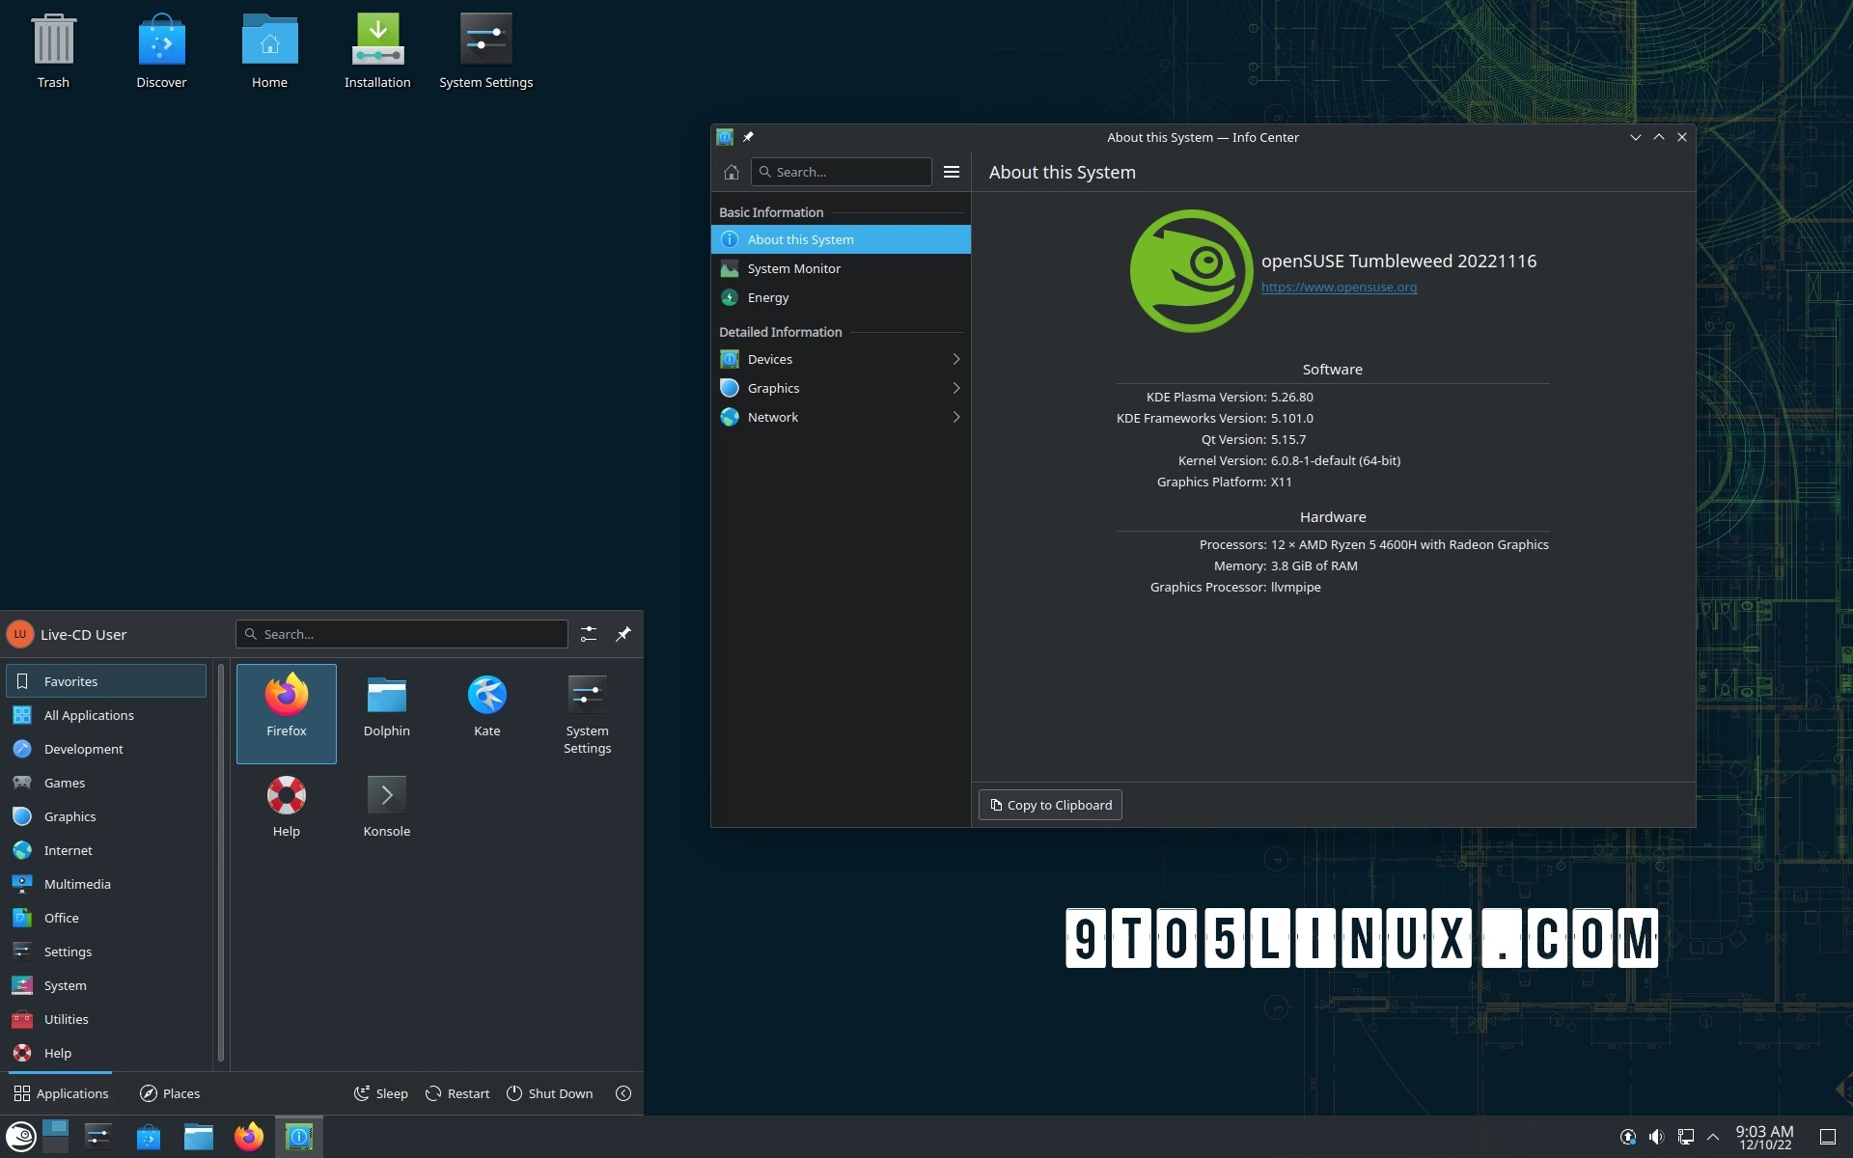Select Energy in Info Center sidebar
Image resolution: width=1853 pixels, height=1158 pixels.
click(x=767, y=297)
